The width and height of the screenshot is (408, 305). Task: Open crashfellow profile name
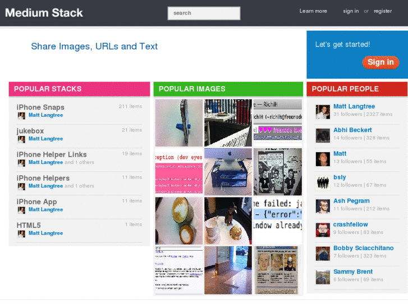(351, 224)
